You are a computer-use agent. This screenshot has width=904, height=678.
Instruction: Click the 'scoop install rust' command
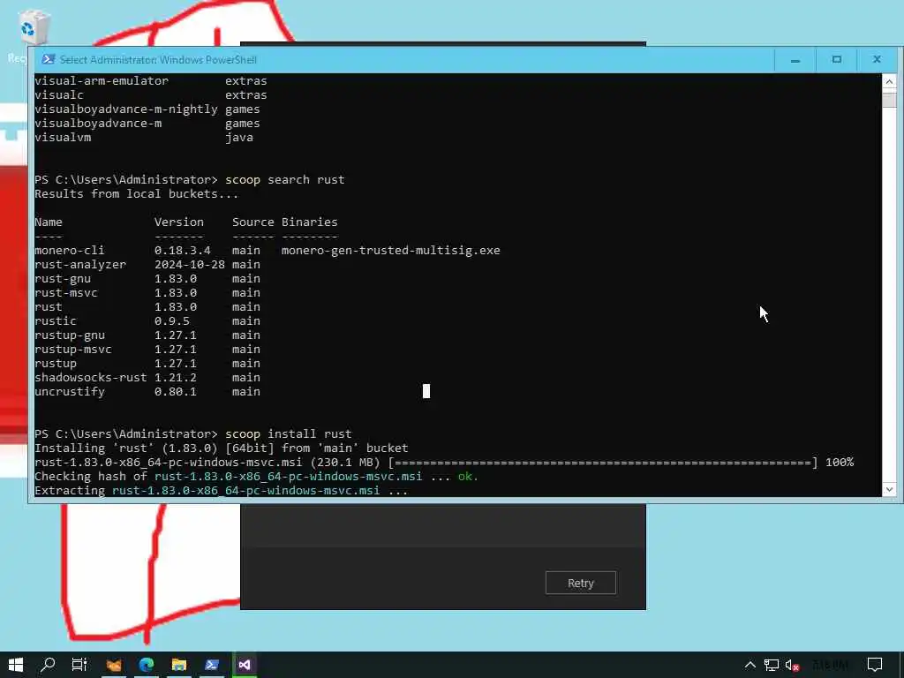click(x=289, y=434)
